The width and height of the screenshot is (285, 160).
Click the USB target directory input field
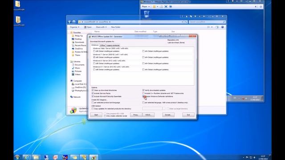[152, 108]
